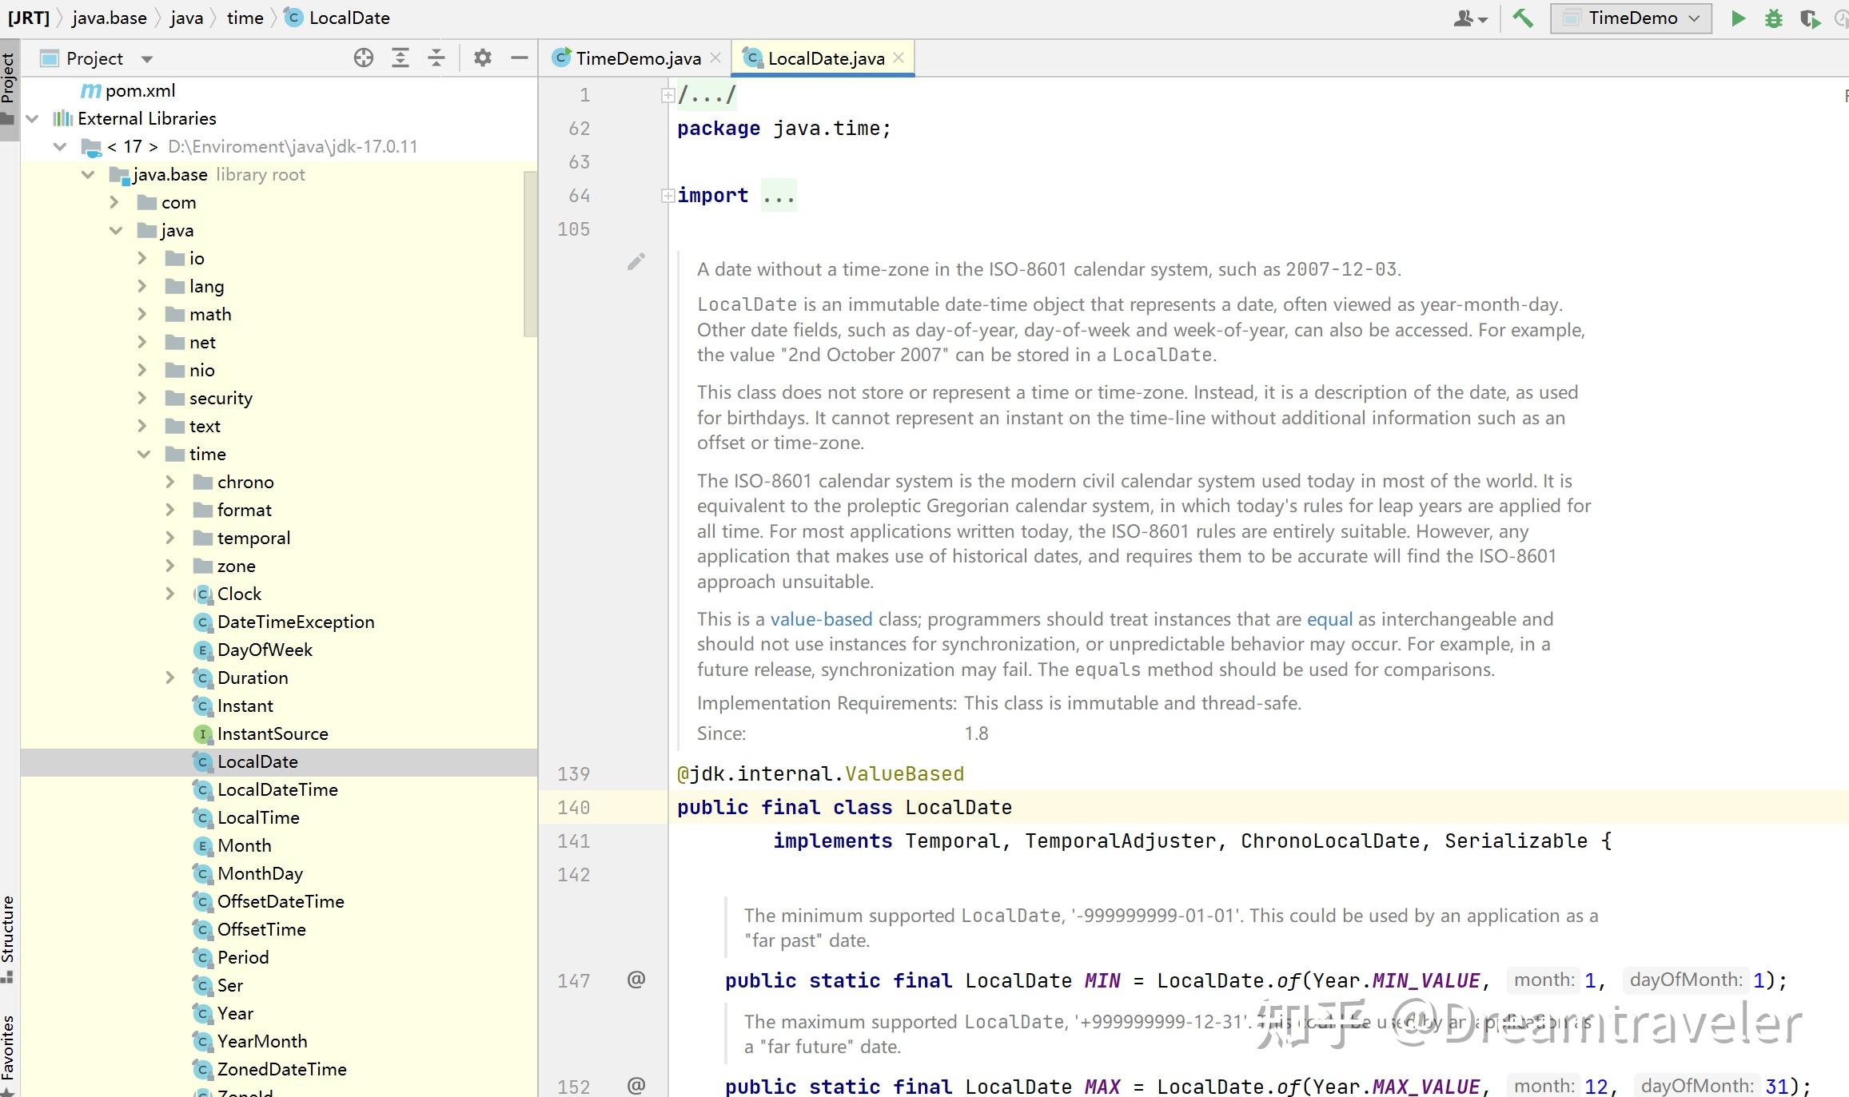Follow the equal documentation link
This screenshot has width=1849, height=1097.
[1329, 619]
